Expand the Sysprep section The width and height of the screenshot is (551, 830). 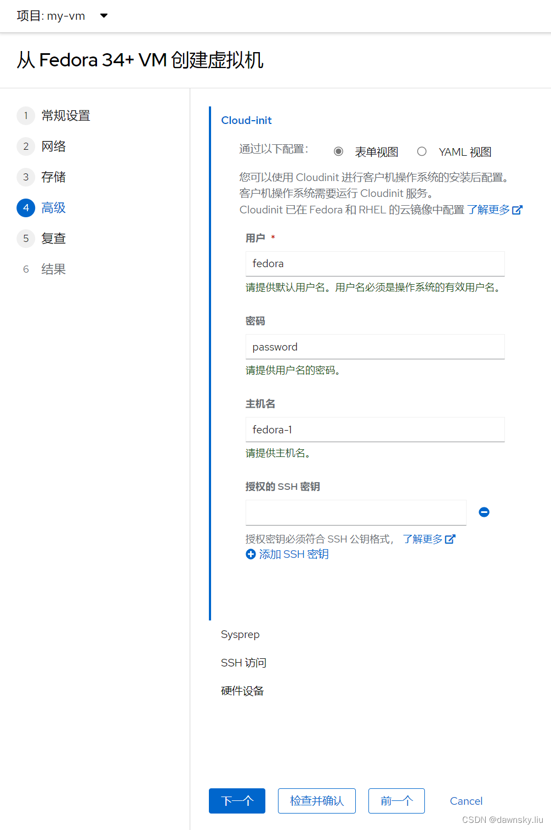pyautogui.click(x=240, y=634)
